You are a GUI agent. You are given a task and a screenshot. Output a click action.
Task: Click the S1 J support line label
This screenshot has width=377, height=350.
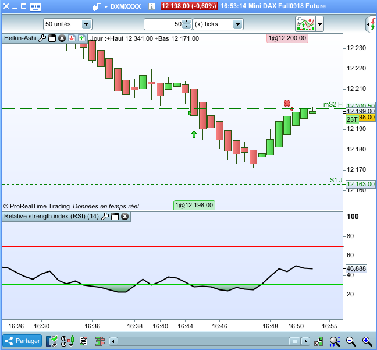(336, 180)
